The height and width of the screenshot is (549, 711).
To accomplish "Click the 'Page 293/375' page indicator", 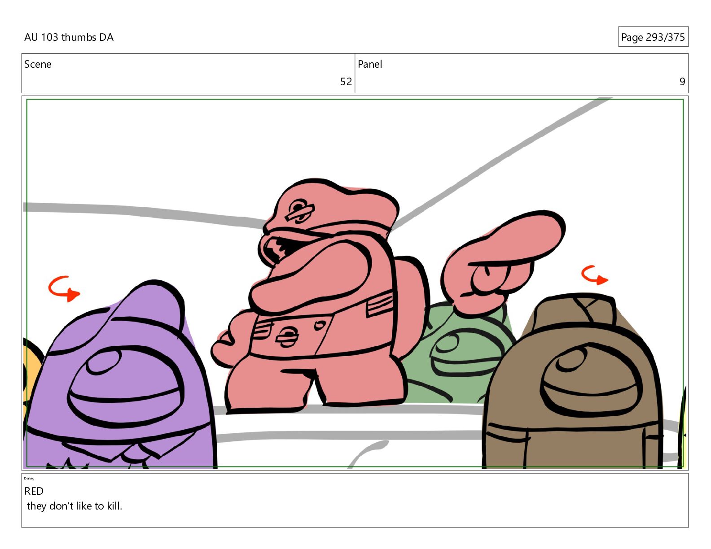I will coord(653,37).
